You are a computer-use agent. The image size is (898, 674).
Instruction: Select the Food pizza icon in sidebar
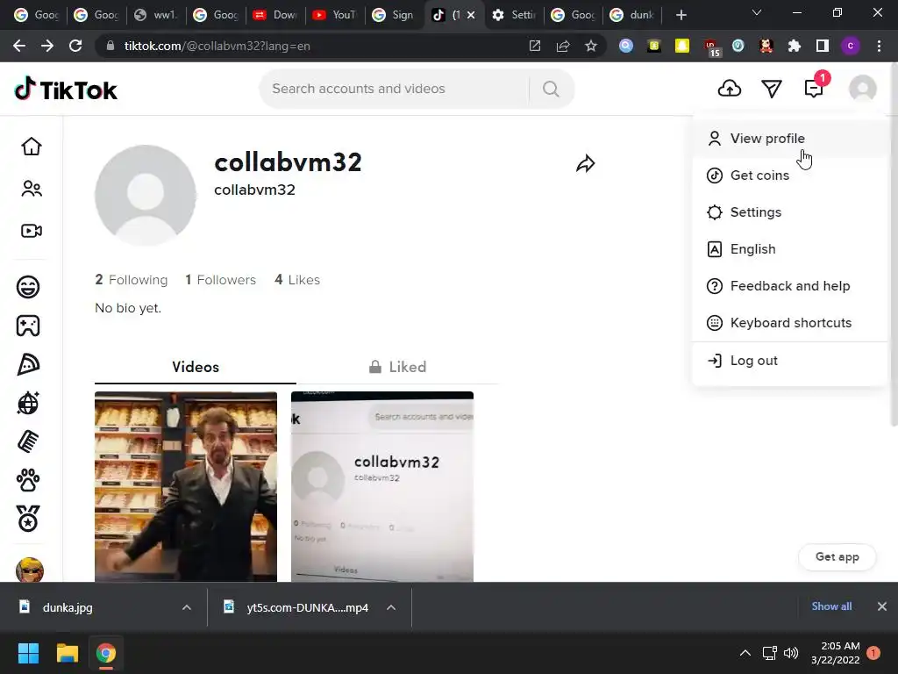(x=28, y=364)
